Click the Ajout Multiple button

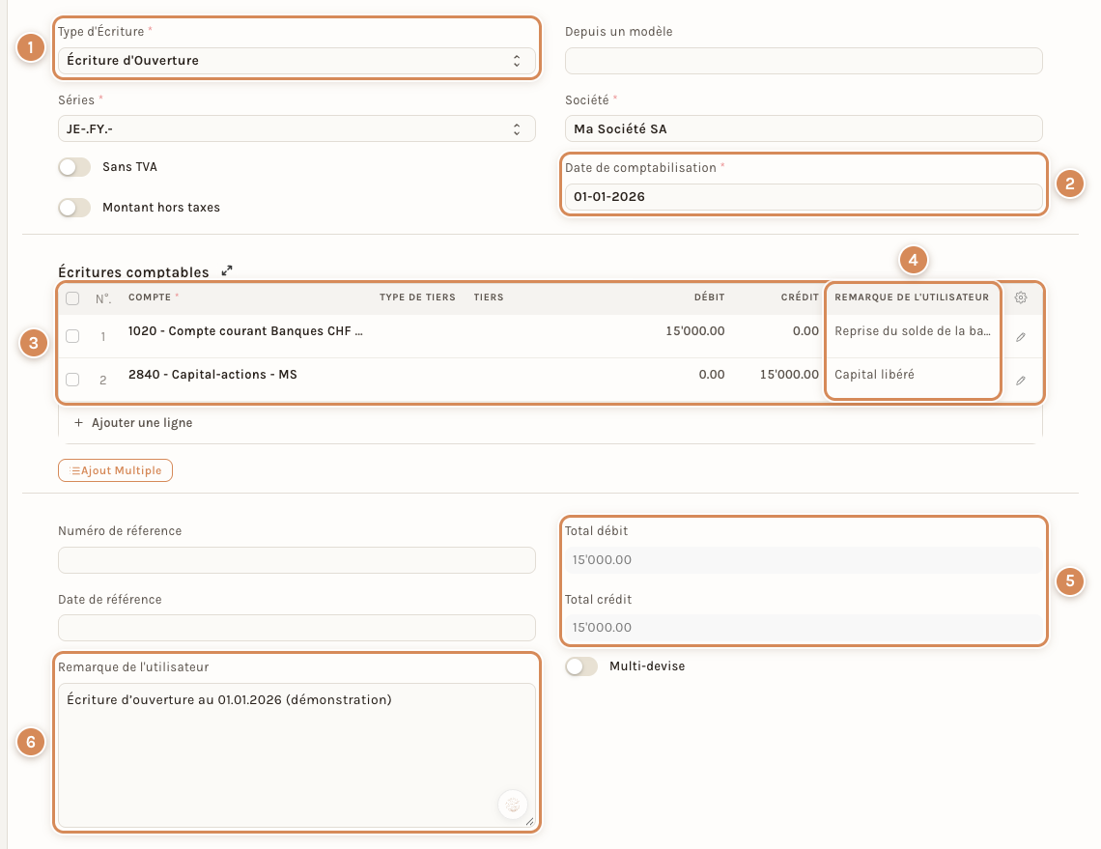115,470
